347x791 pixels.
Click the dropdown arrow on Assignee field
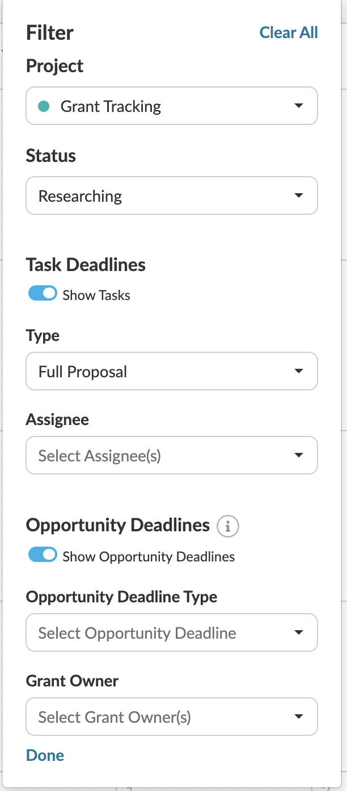point(299,455)
